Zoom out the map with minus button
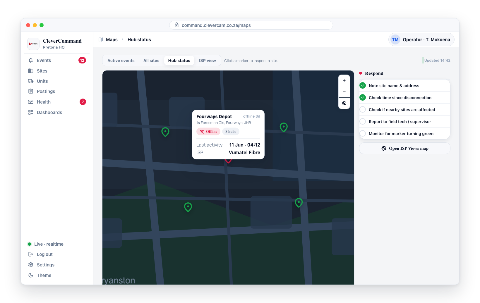480x303 pixels. tap(344, 92)
